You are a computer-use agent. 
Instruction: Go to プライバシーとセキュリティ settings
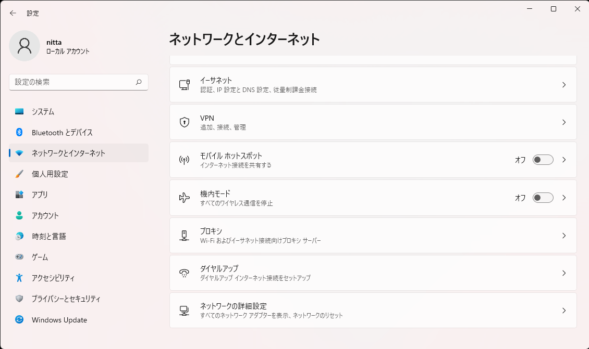[x=66, y=299]
